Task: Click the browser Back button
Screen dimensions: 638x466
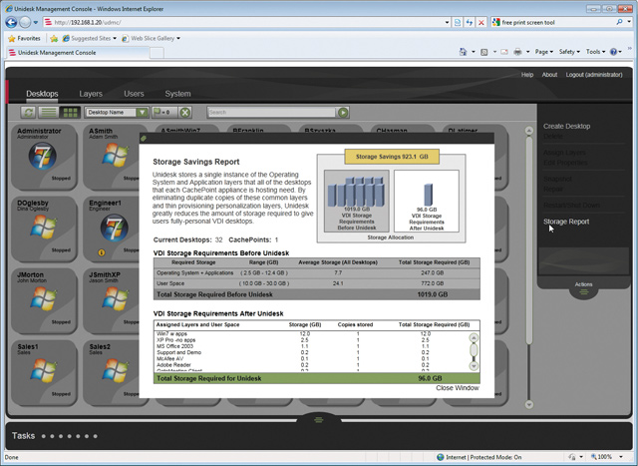Action: click(11, 22)
